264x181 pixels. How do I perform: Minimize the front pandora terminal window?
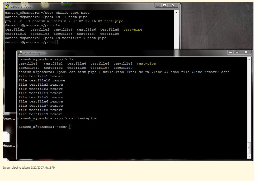pos(230,52)
